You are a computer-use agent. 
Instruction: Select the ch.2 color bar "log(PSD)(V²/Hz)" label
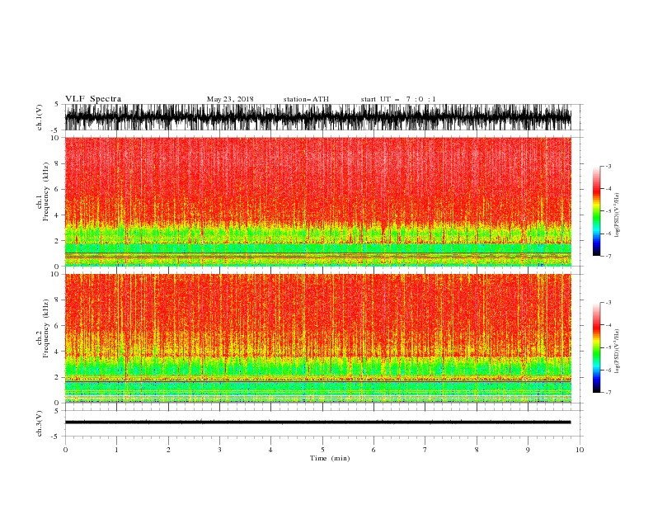click(x=618, y=352)
